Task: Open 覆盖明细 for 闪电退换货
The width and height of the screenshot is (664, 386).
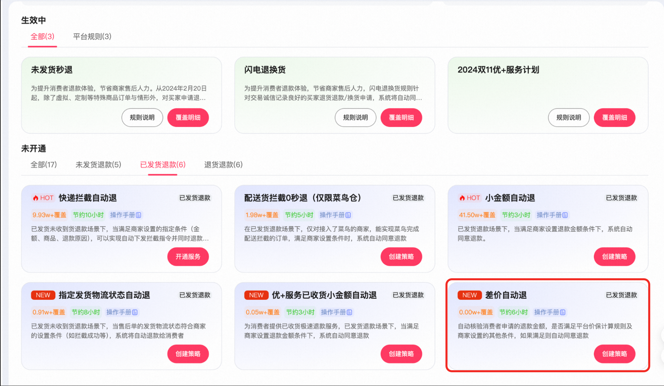Action: pos(401,117)
